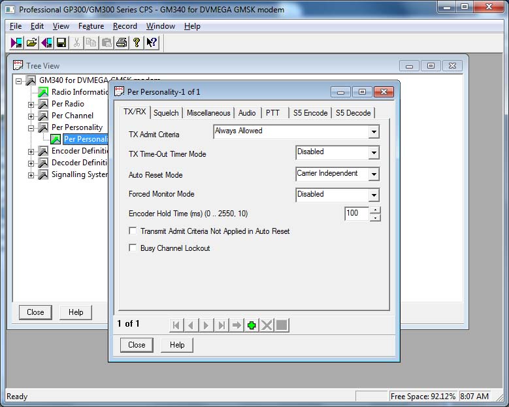
Task: Click the Paste clipboard icon
Action: click(107, 42)
